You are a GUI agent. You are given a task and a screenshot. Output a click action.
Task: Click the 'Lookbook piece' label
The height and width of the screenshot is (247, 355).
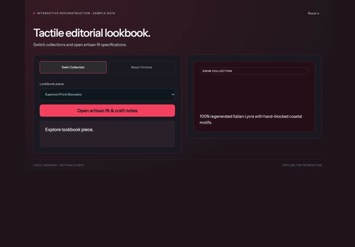[52, 84]
